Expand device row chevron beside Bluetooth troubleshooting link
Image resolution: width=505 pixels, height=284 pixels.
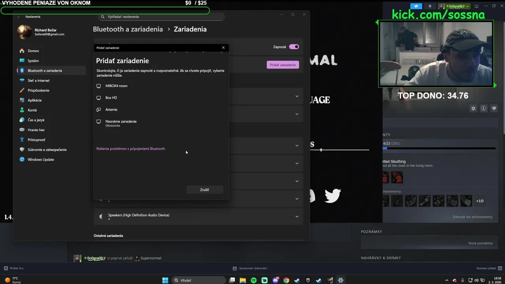pyautogui.click(x=297, y=146)
